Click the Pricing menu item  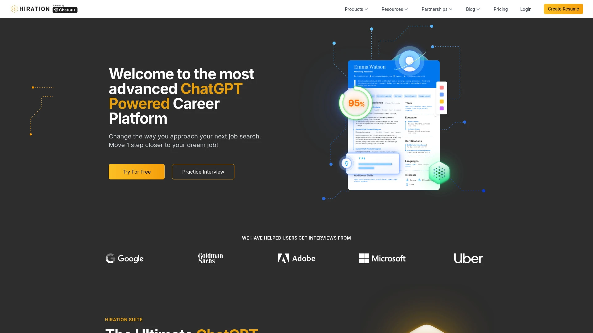coord(501,9)
